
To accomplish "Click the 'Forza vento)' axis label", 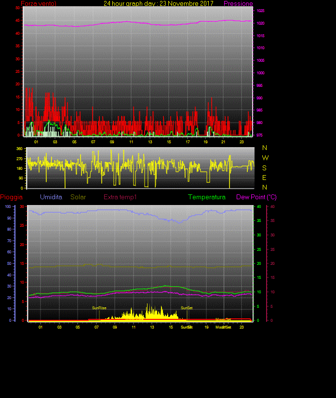I will coord(39,3).
